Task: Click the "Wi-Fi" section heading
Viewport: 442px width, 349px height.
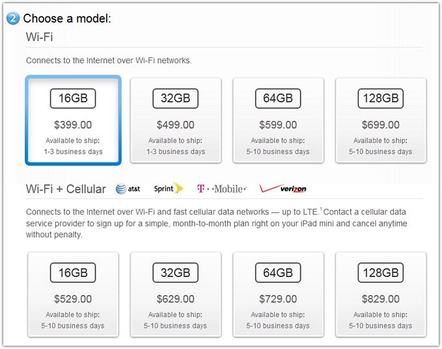Action: click(40, 37)
